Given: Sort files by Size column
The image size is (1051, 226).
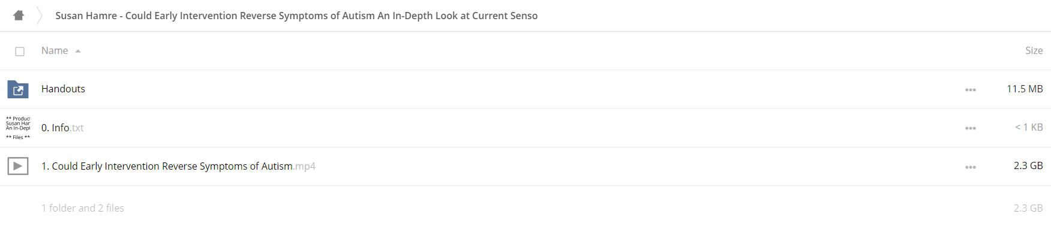Looking at the screenshot, I should 1034,51.
